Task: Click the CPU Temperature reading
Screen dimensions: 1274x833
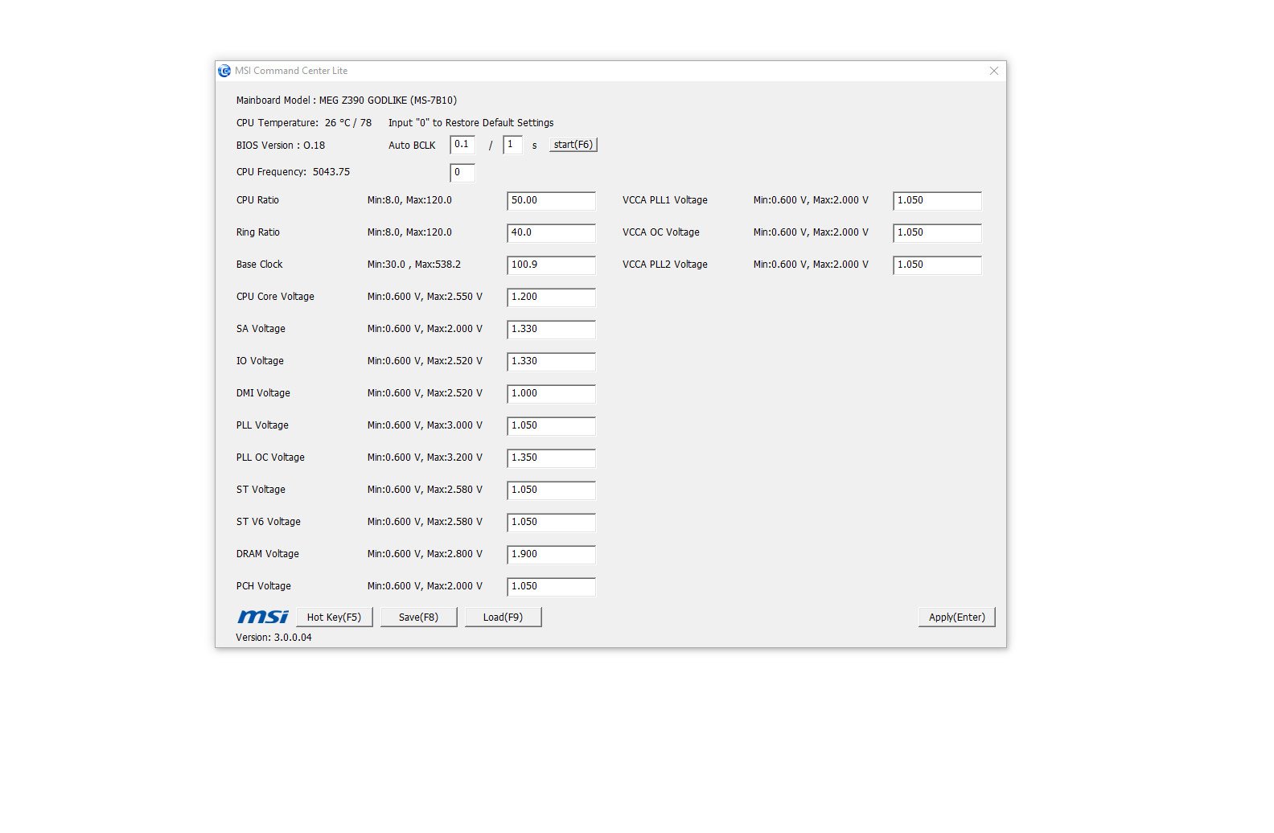Action: pyautogui.click(x=304, y=123)
